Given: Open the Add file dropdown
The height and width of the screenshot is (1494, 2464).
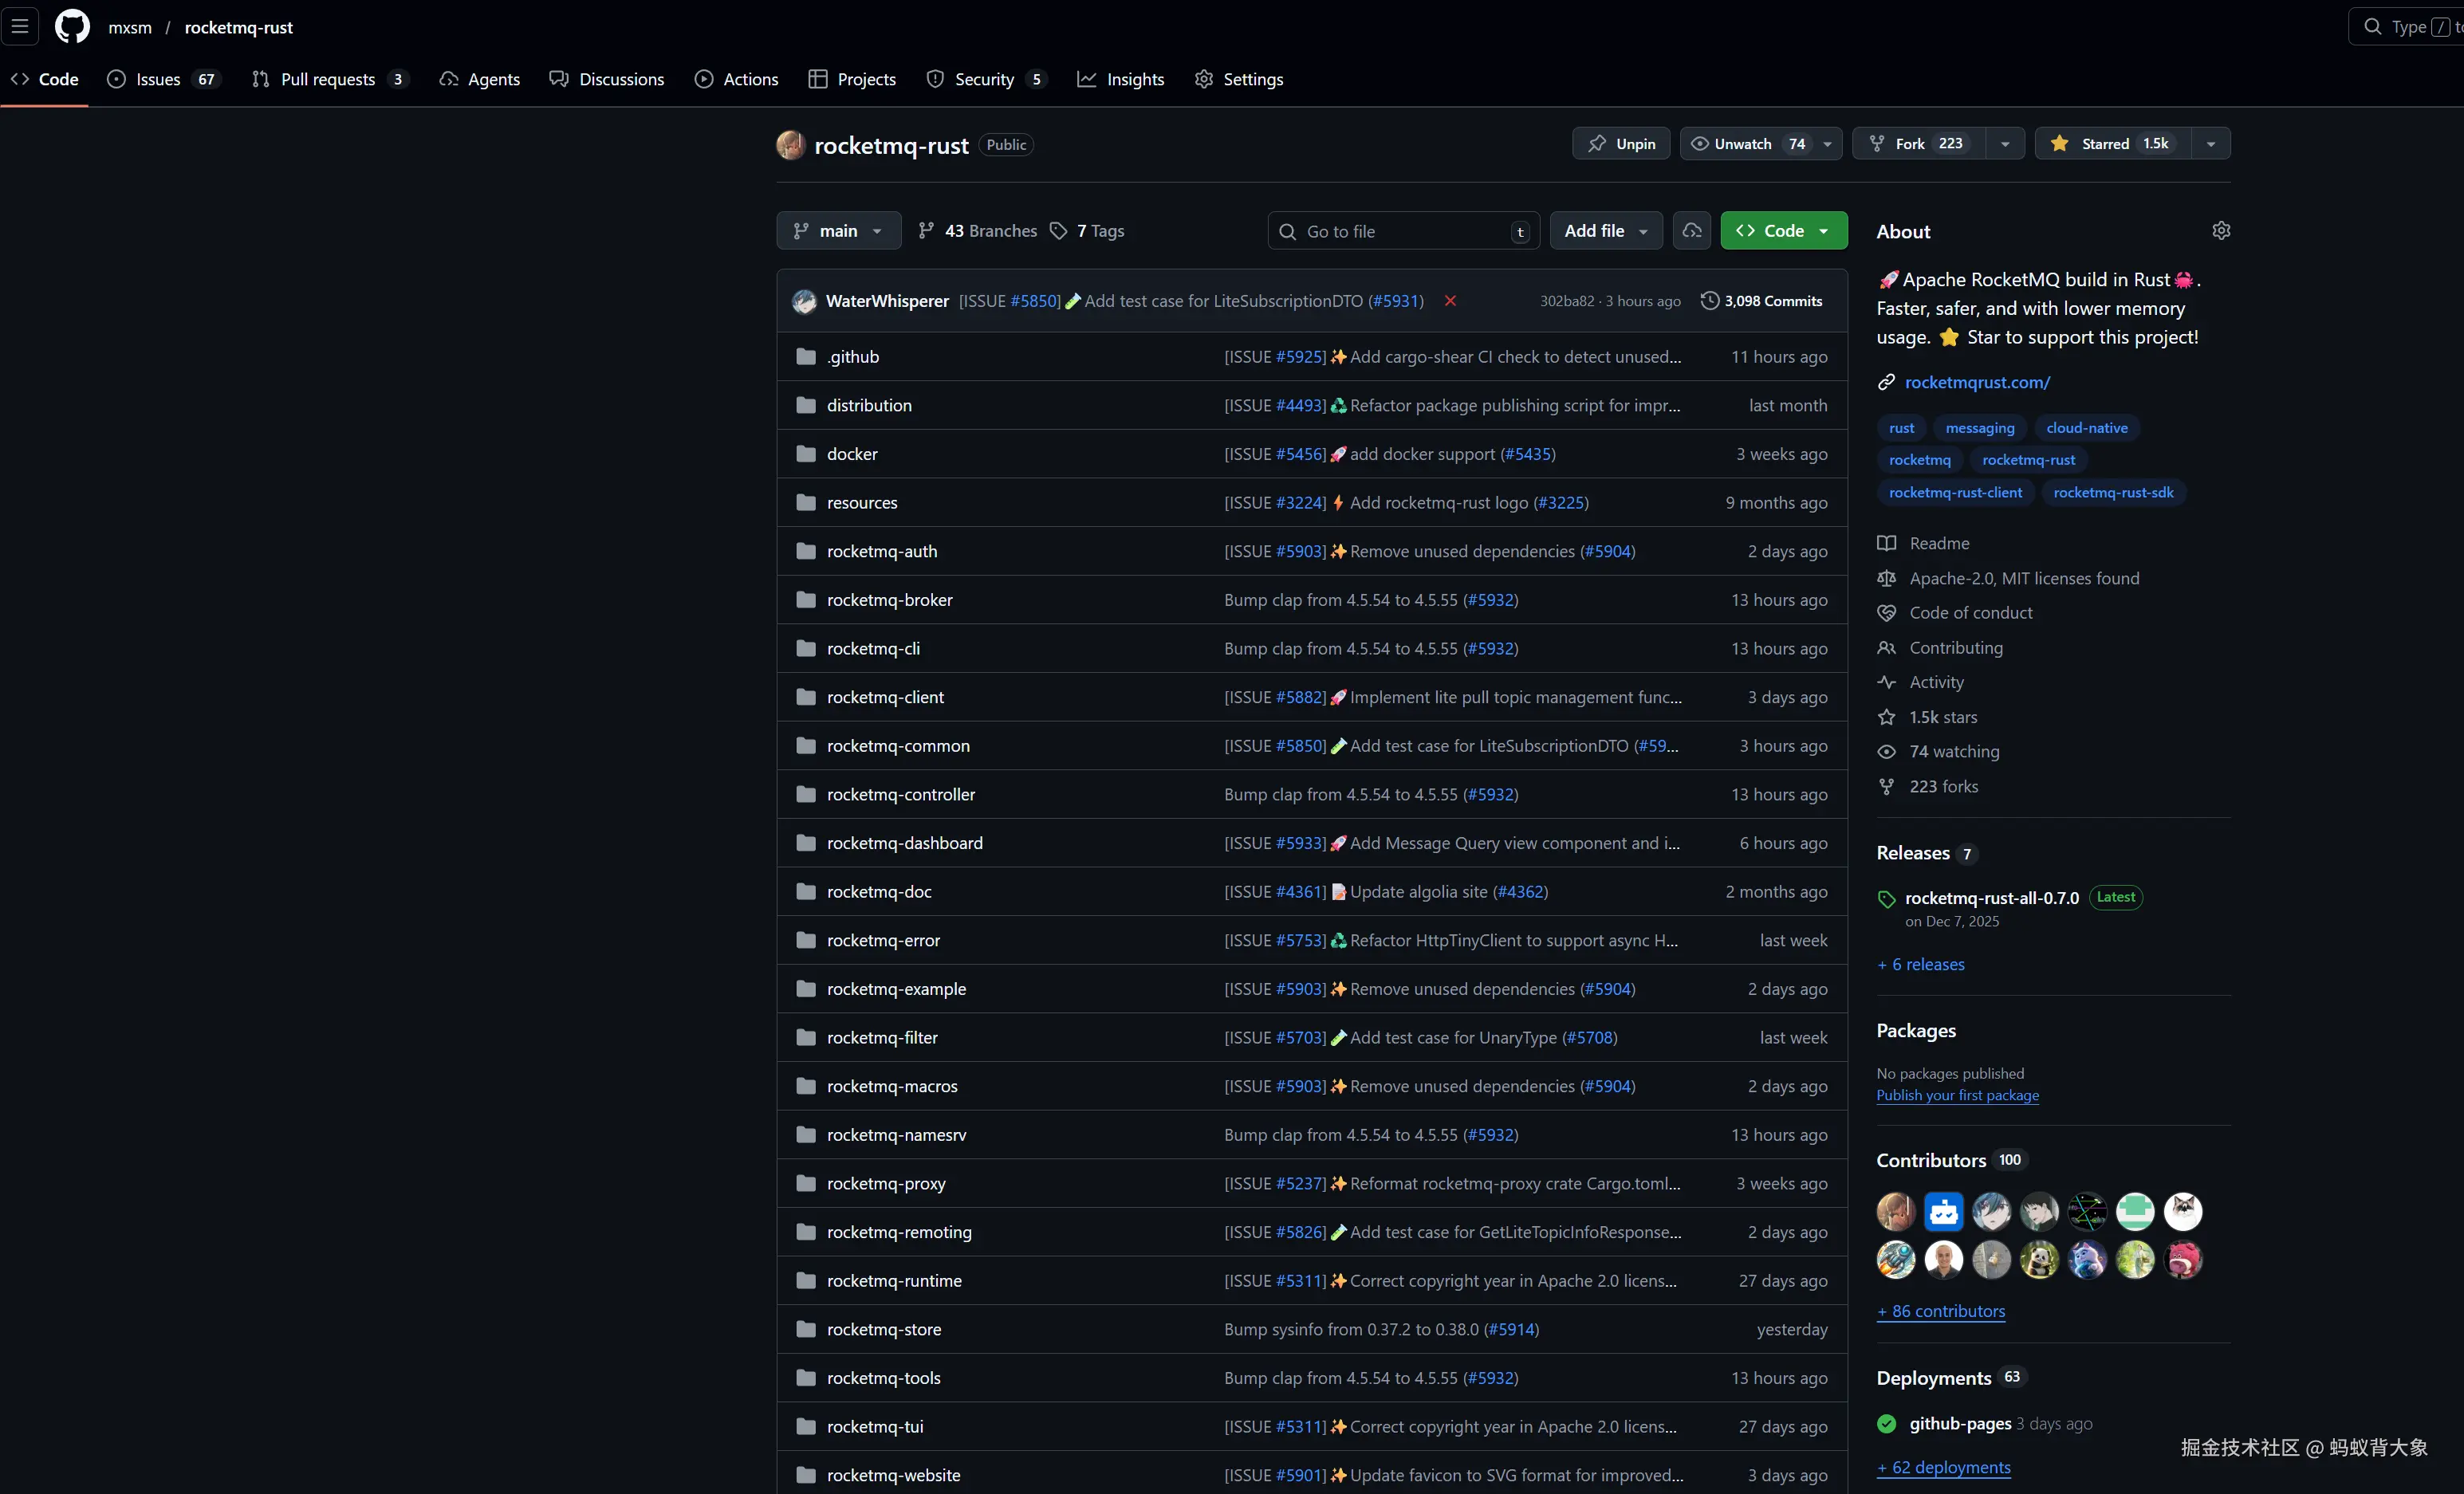Looking at the screenshot, I should click(1605, 231).
